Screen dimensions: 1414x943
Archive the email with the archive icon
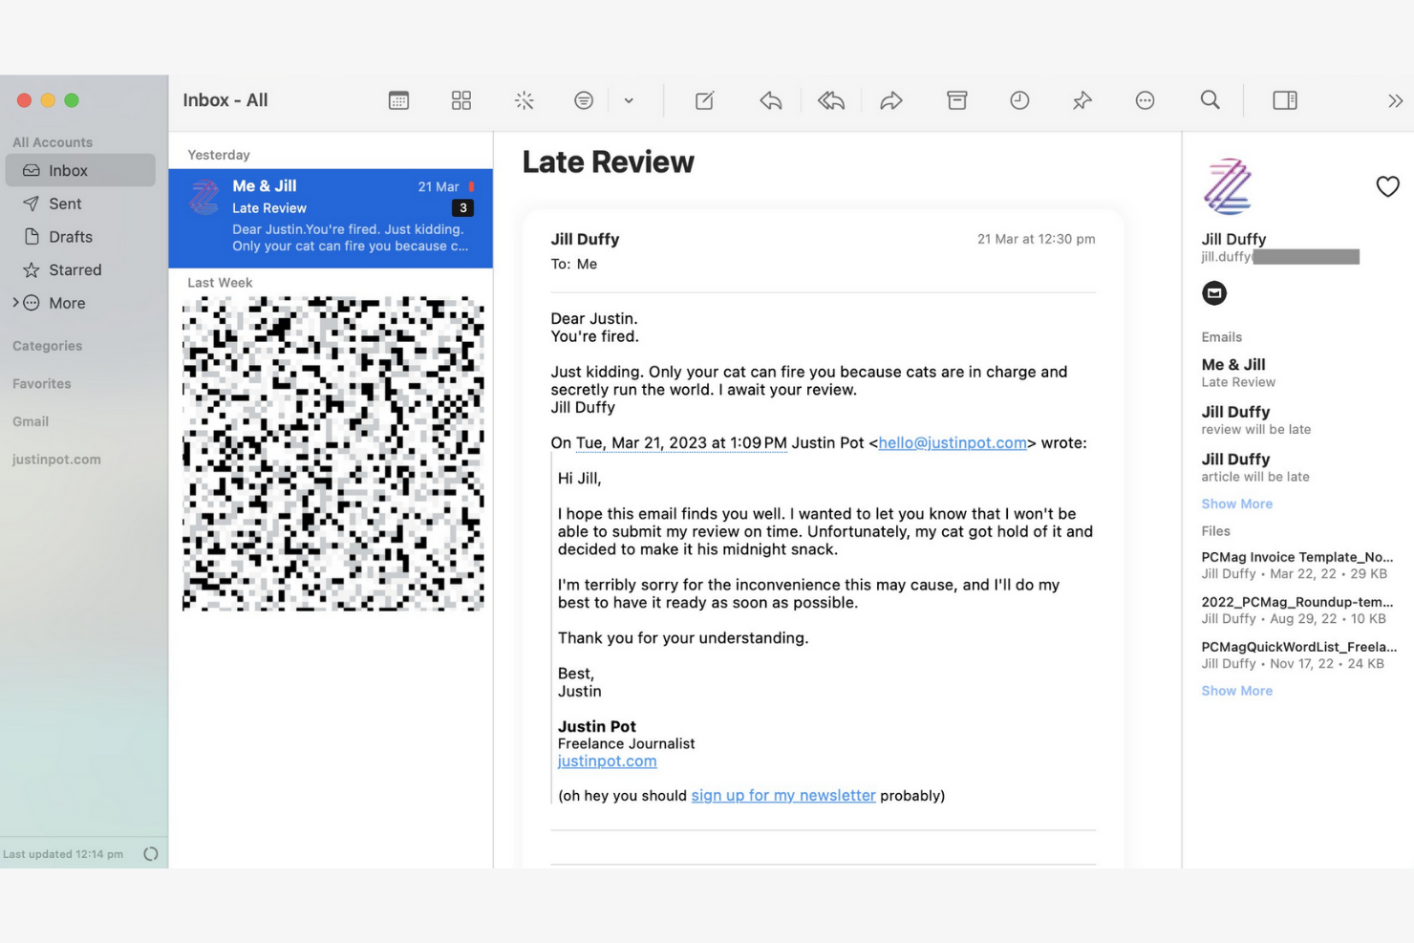point(956,99)
